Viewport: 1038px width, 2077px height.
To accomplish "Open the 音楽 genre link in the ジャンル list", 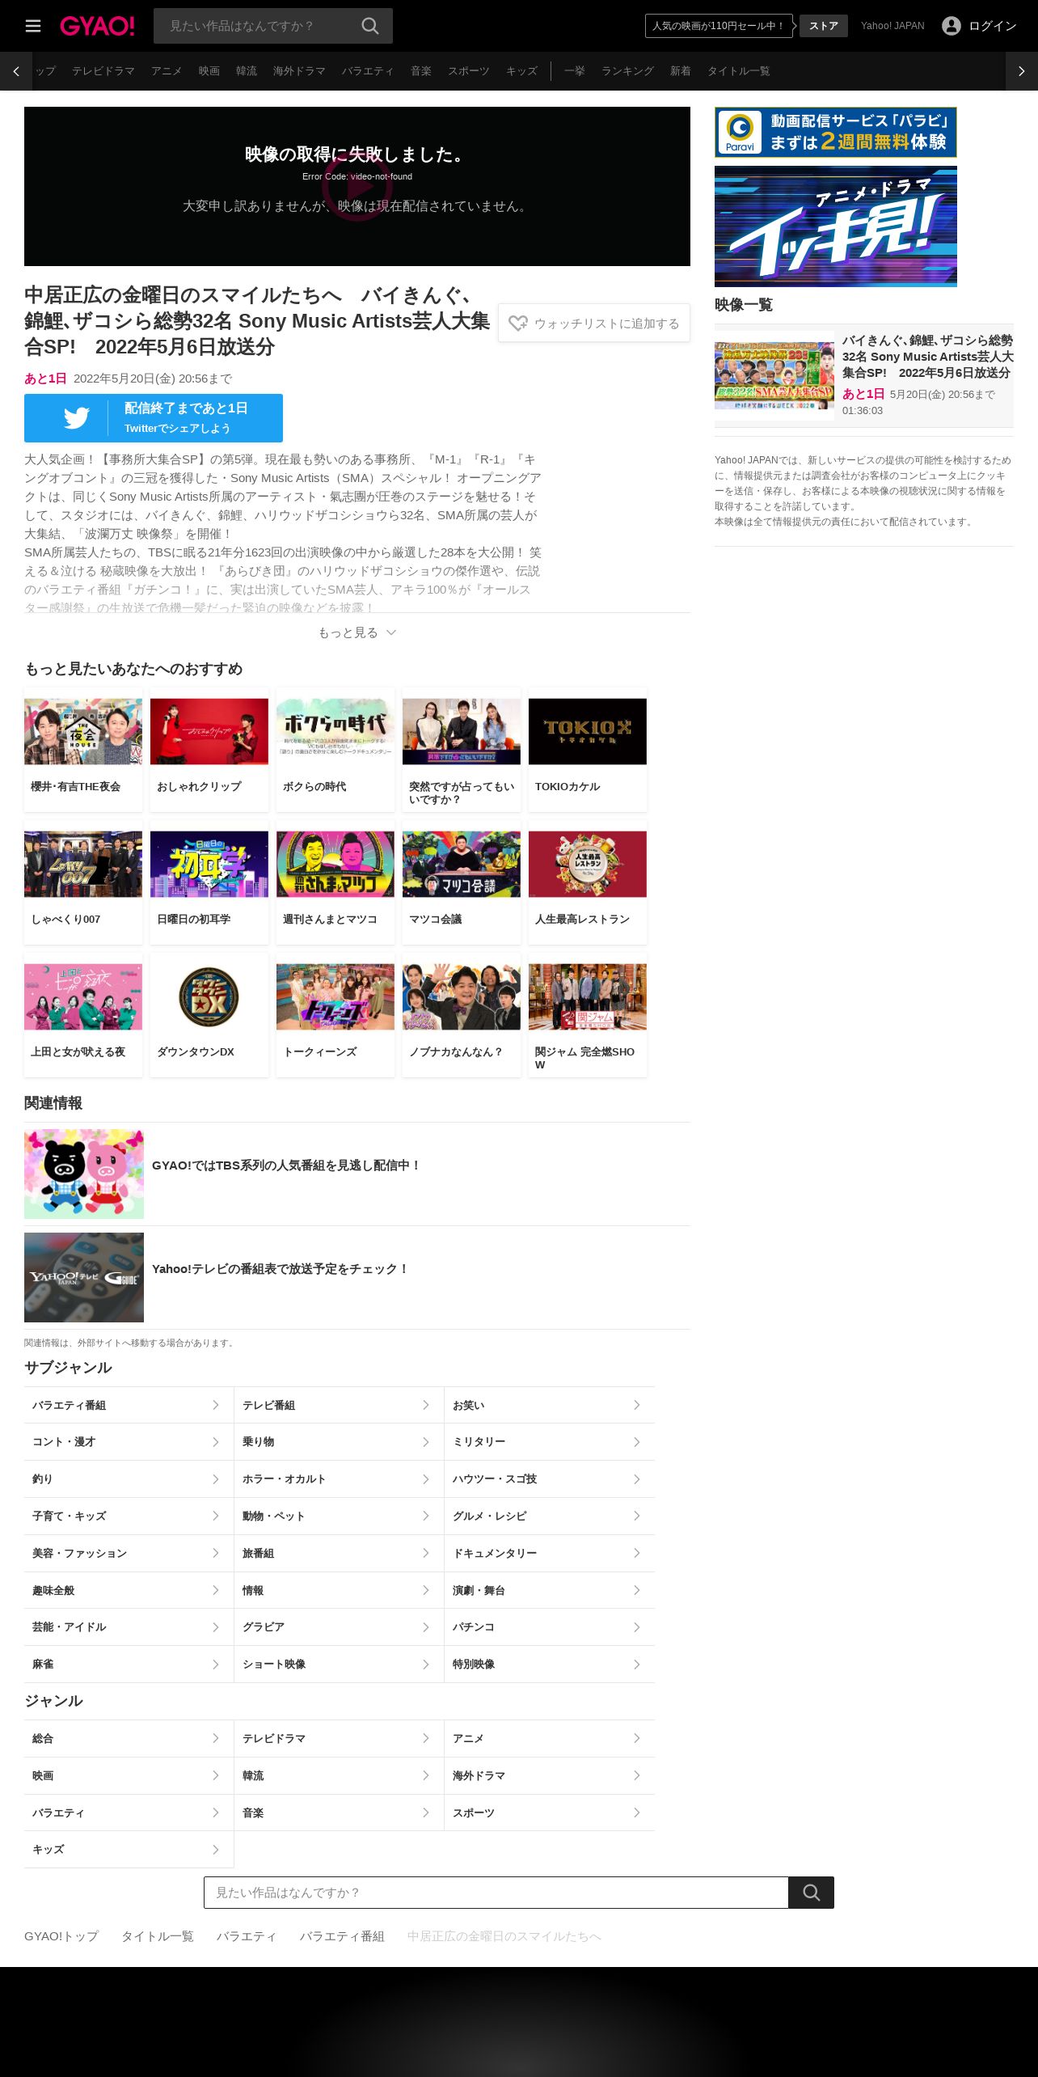I will (x=339, y=1813).
